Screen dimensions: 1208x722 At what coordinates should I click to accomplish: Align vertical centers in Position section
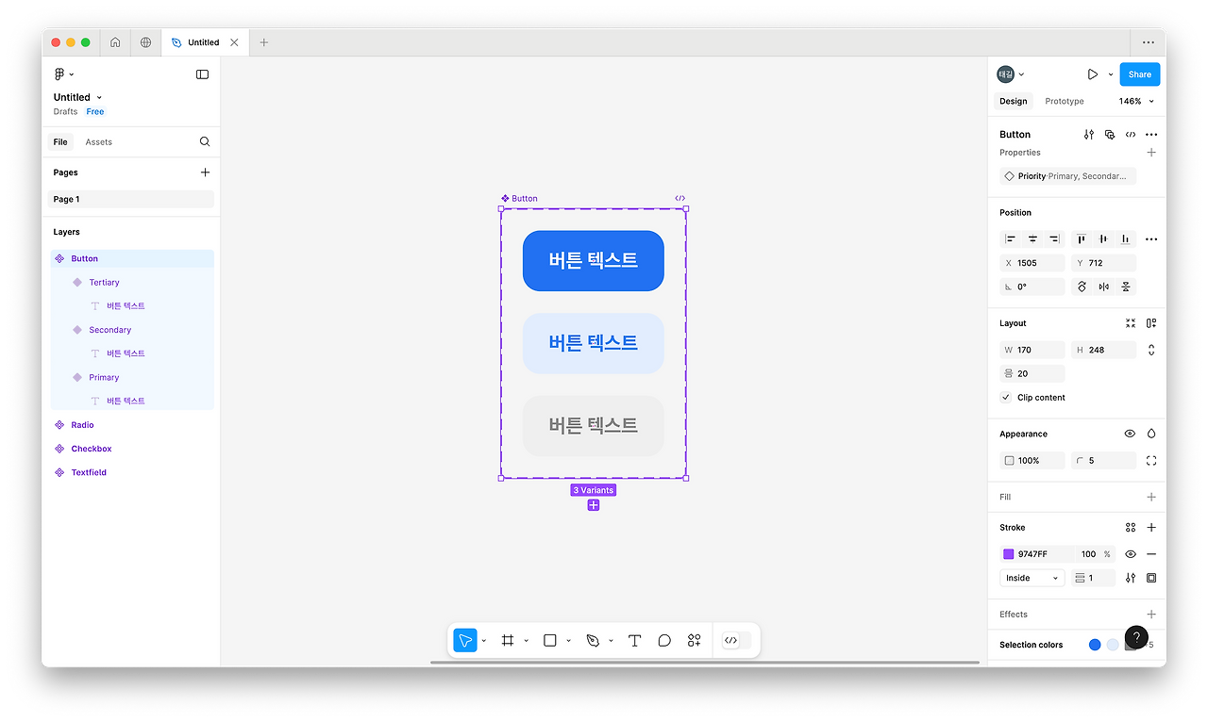pyautogui.click(x=1103, y=239)
